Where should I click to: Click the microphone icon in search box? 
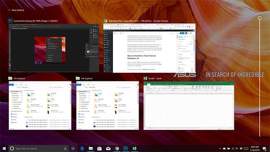tap(65, 148)
